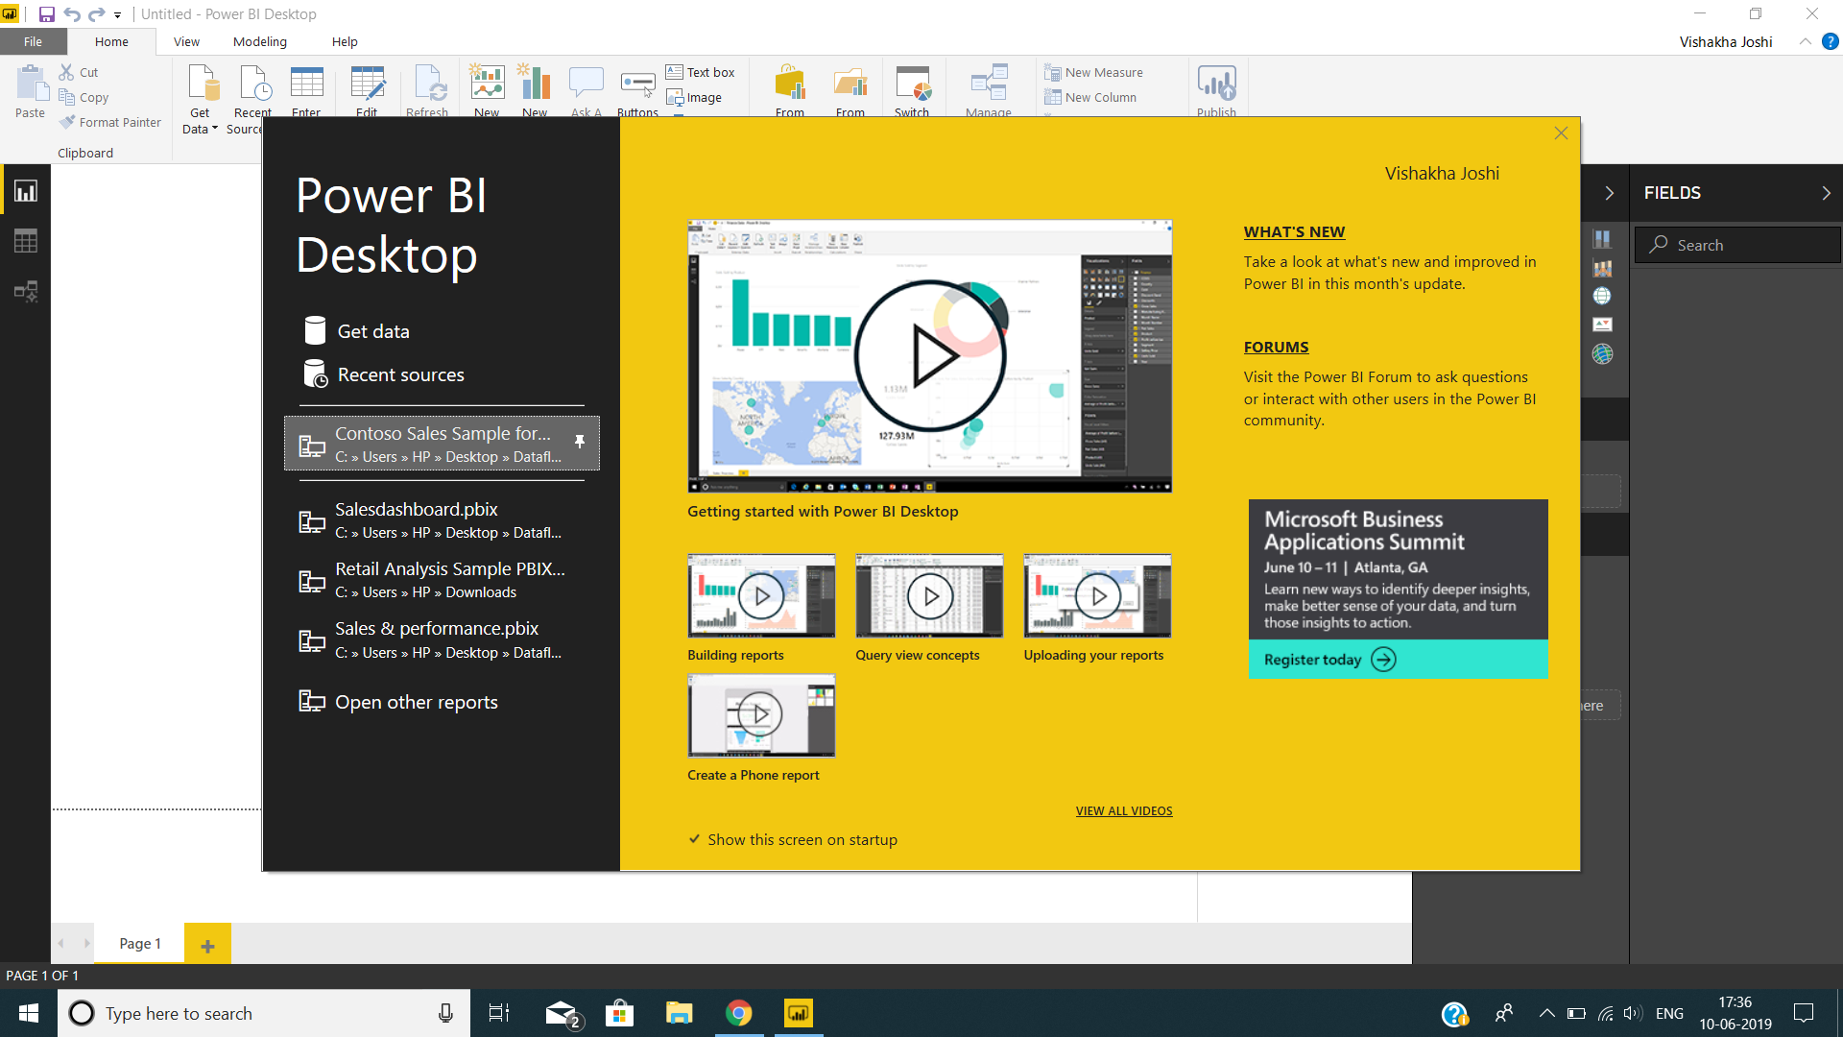Click the Fields Search input box
1843x1037 pixels.
tap(1737, 245)
